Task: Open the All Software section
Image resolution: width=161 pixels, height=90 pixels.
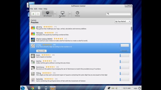Action: click(48, 14)
